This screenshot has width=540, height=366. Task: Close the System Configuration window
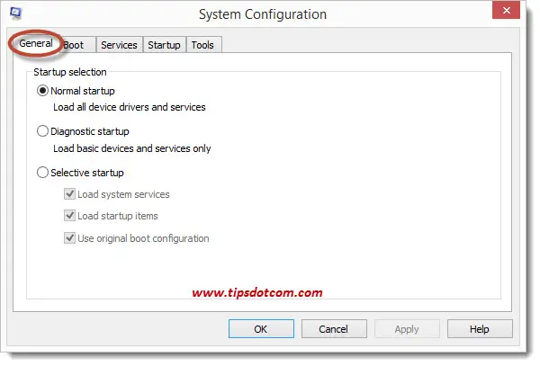[506, 10]
